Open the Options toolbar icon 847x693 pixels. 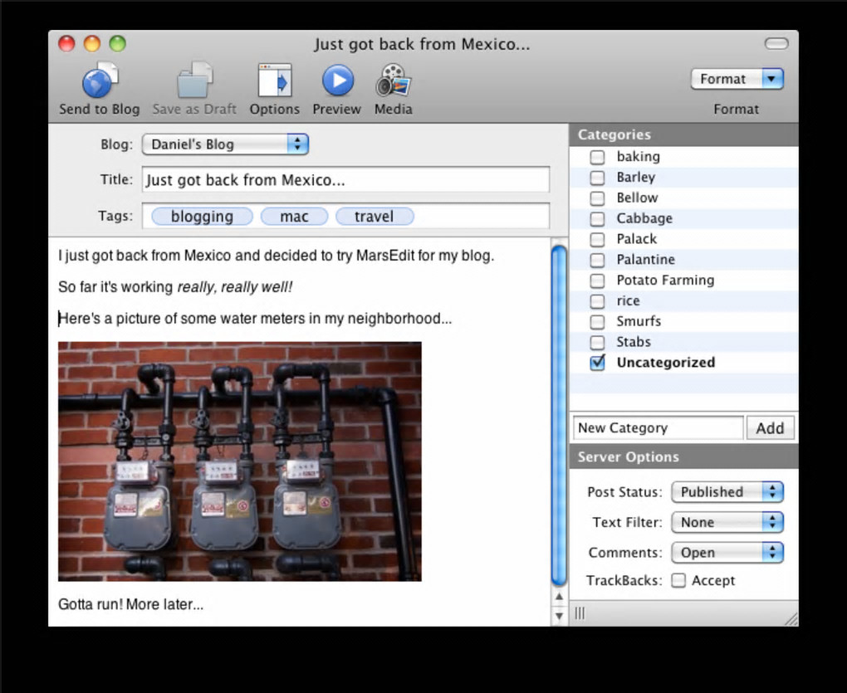pyautogui.click(x=274, y=81)
